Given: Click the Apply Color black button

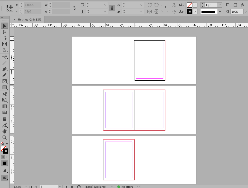Looking at the screenshot, I should coord(5,163).
